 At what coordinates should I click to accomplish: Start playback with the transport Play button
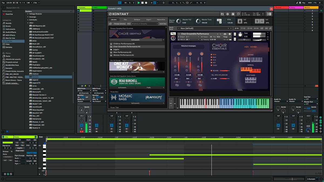(139, 3)
